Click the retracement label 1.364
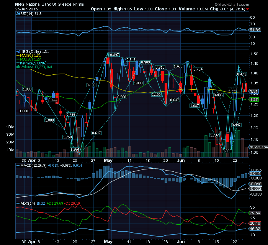 point(75,149)
